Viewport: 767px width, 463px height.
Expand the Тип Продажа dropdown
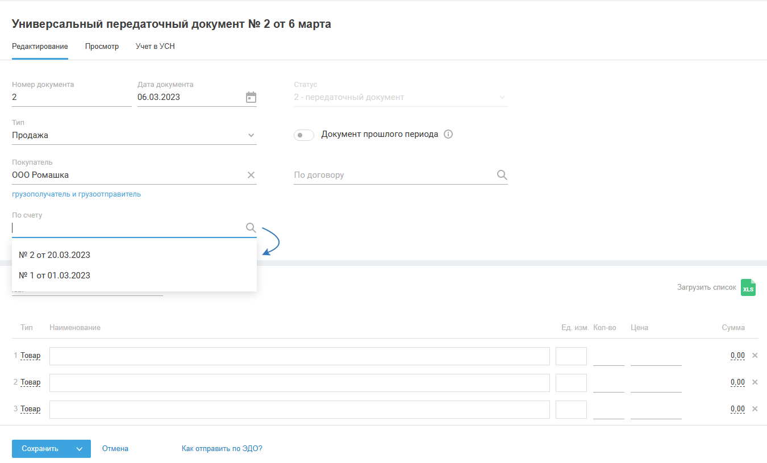point(251,135)
